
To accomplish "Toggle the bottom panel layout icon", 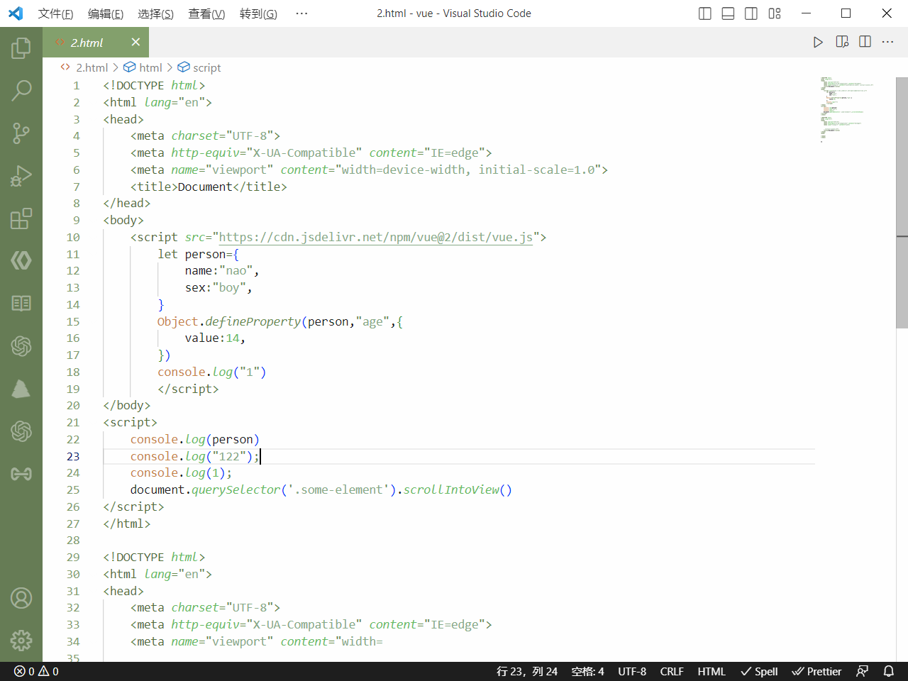I will (728, 13).
